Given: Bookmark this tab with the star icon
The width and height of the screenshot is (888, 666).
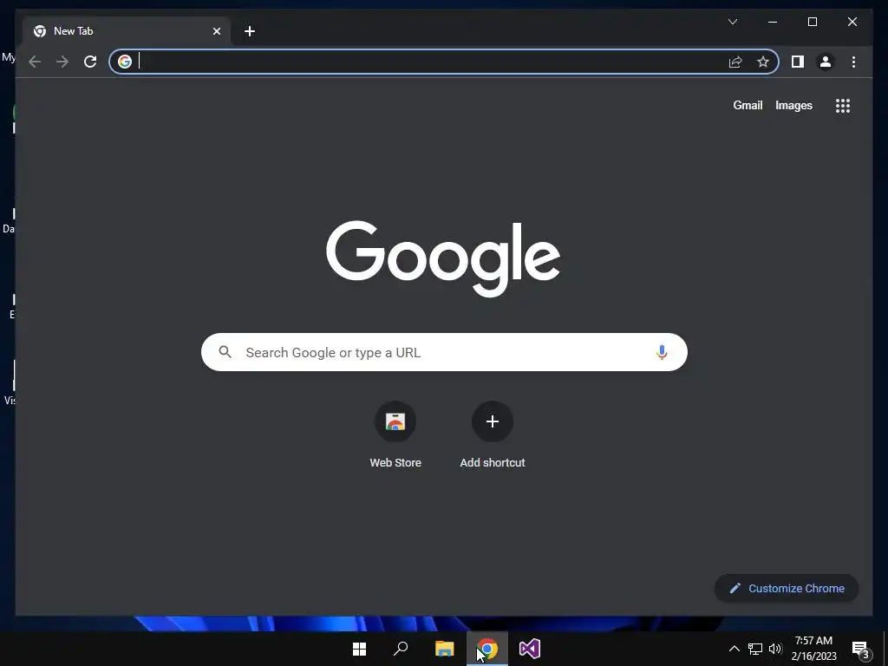Looking at the screenshot, I should pyautogui.click(x=763, y=62).
